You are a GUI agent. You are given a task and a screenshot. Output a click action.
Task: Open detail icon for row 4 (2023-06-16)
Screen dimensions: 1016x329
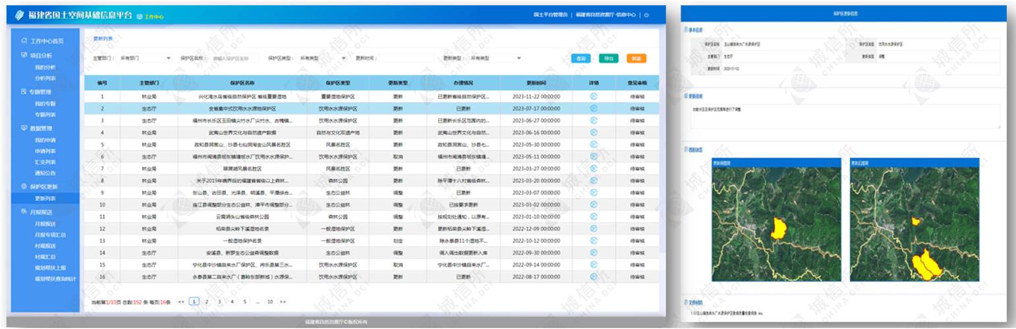pyautogui.click(x=593, y=132)
